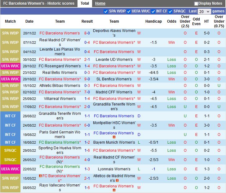This screenshot has width=226, height=193.
Task: Open Lyonnais Women's team page
Action: click(114, 169)
